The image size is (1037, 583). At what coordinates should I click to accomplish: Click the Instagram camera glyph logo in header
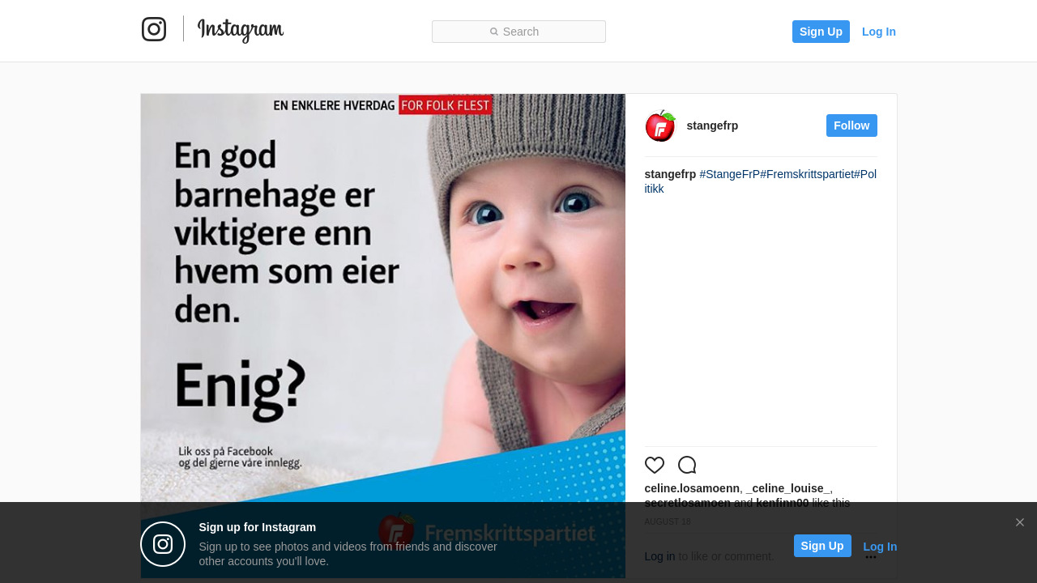(x=154, y=29)
